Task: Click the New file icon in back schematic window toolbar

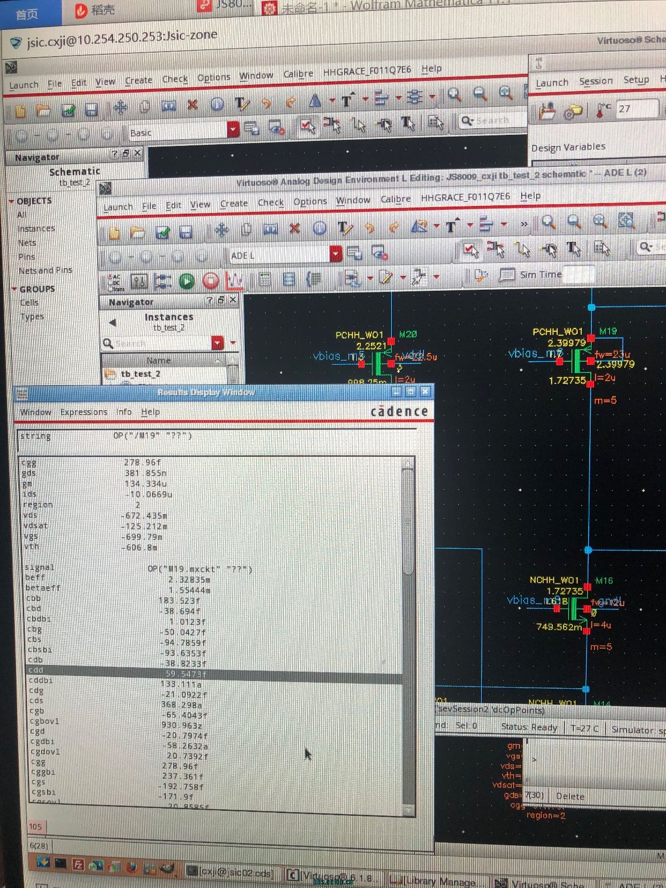Action: coord(21,112)
